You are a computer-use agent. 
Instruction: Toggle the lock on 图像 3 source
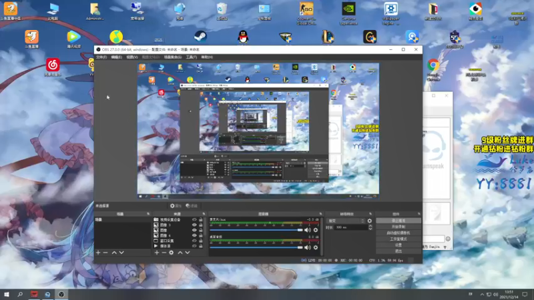[201, 225]
